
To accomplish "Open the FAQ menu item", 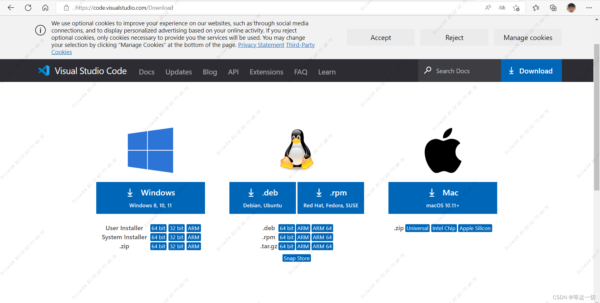I will [x=301, y=72].
